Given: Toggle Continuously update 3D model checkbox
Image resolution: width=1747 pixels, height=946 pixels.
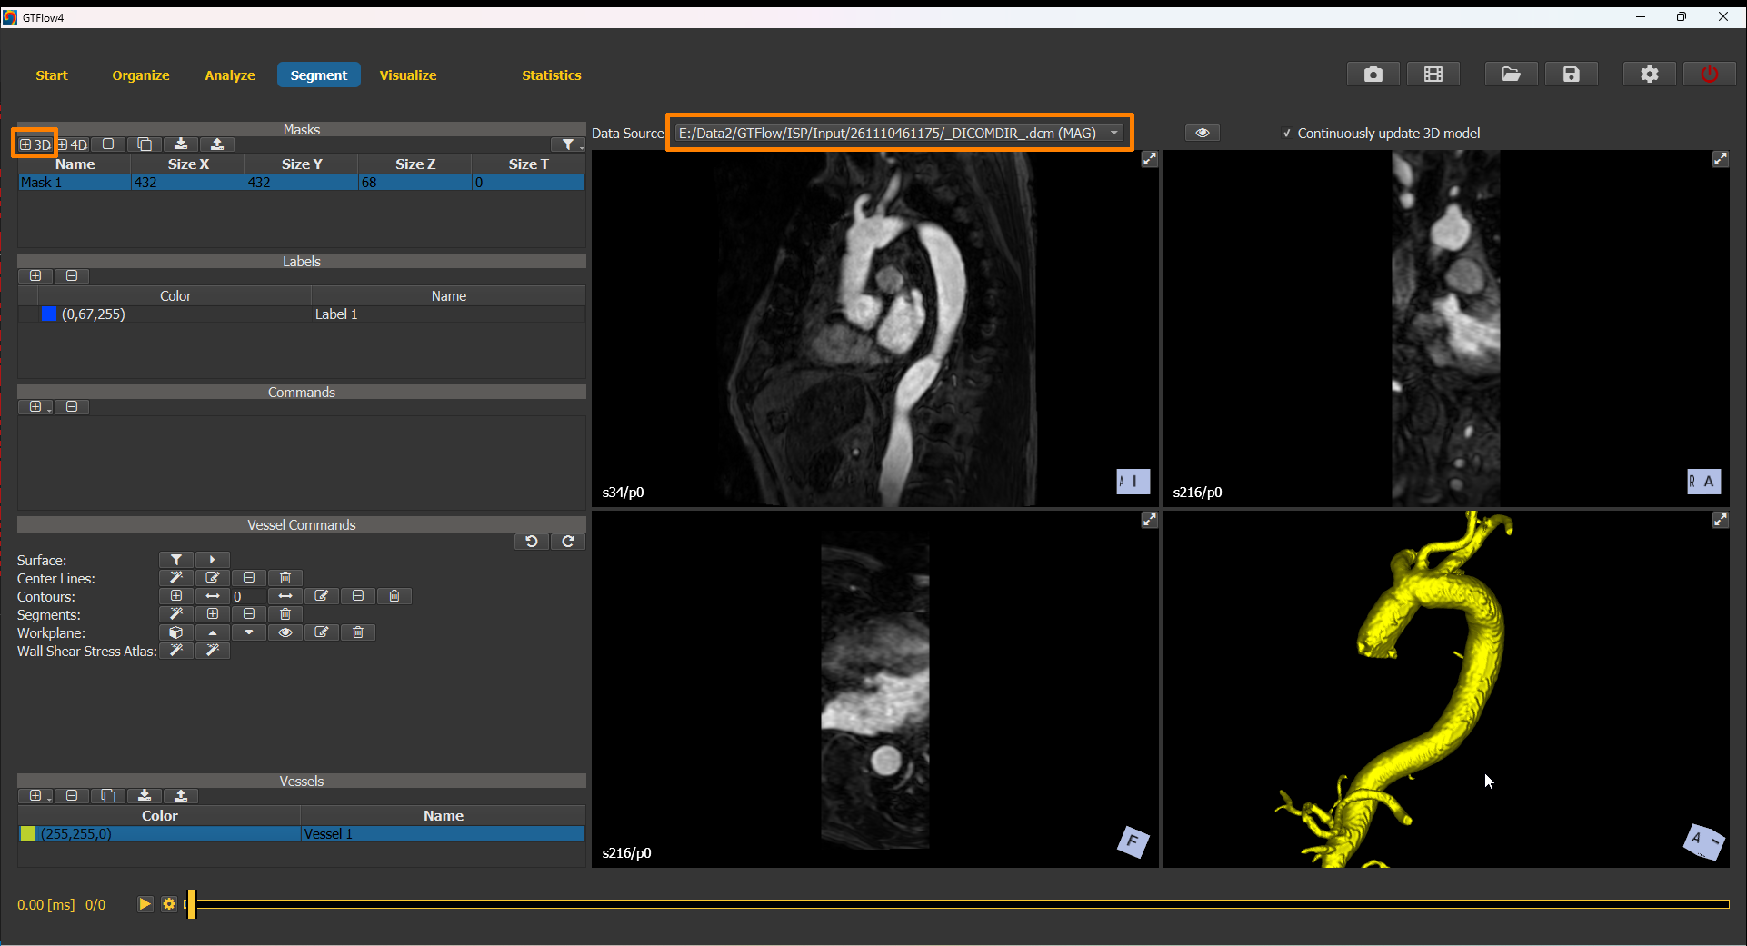Looking at the screenshot, I should pyautogui.click(x=1287, y=134).
